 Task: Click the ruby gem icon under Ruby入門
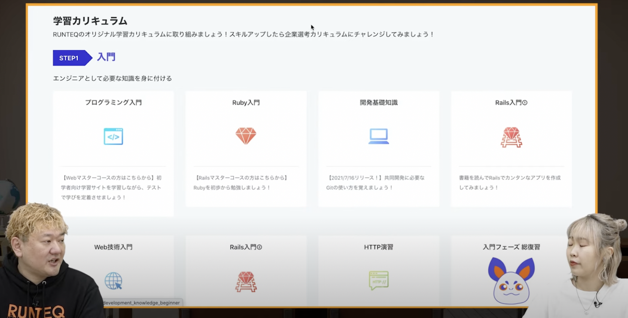(x=246, y=136)
